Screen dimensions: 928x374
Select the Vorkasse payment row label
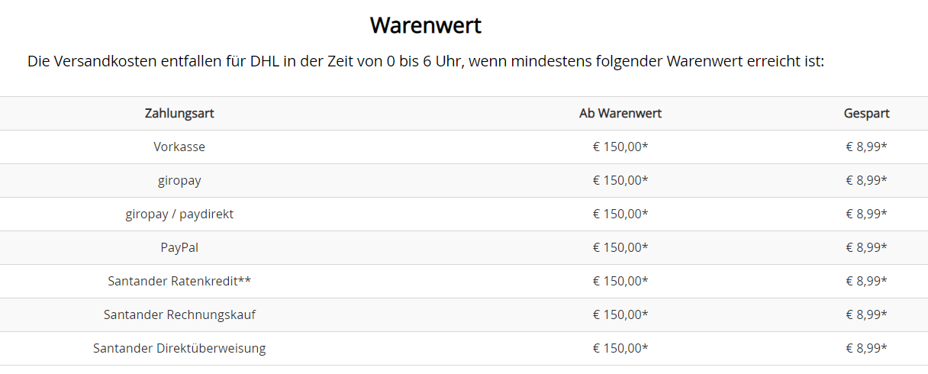[179, 147]
